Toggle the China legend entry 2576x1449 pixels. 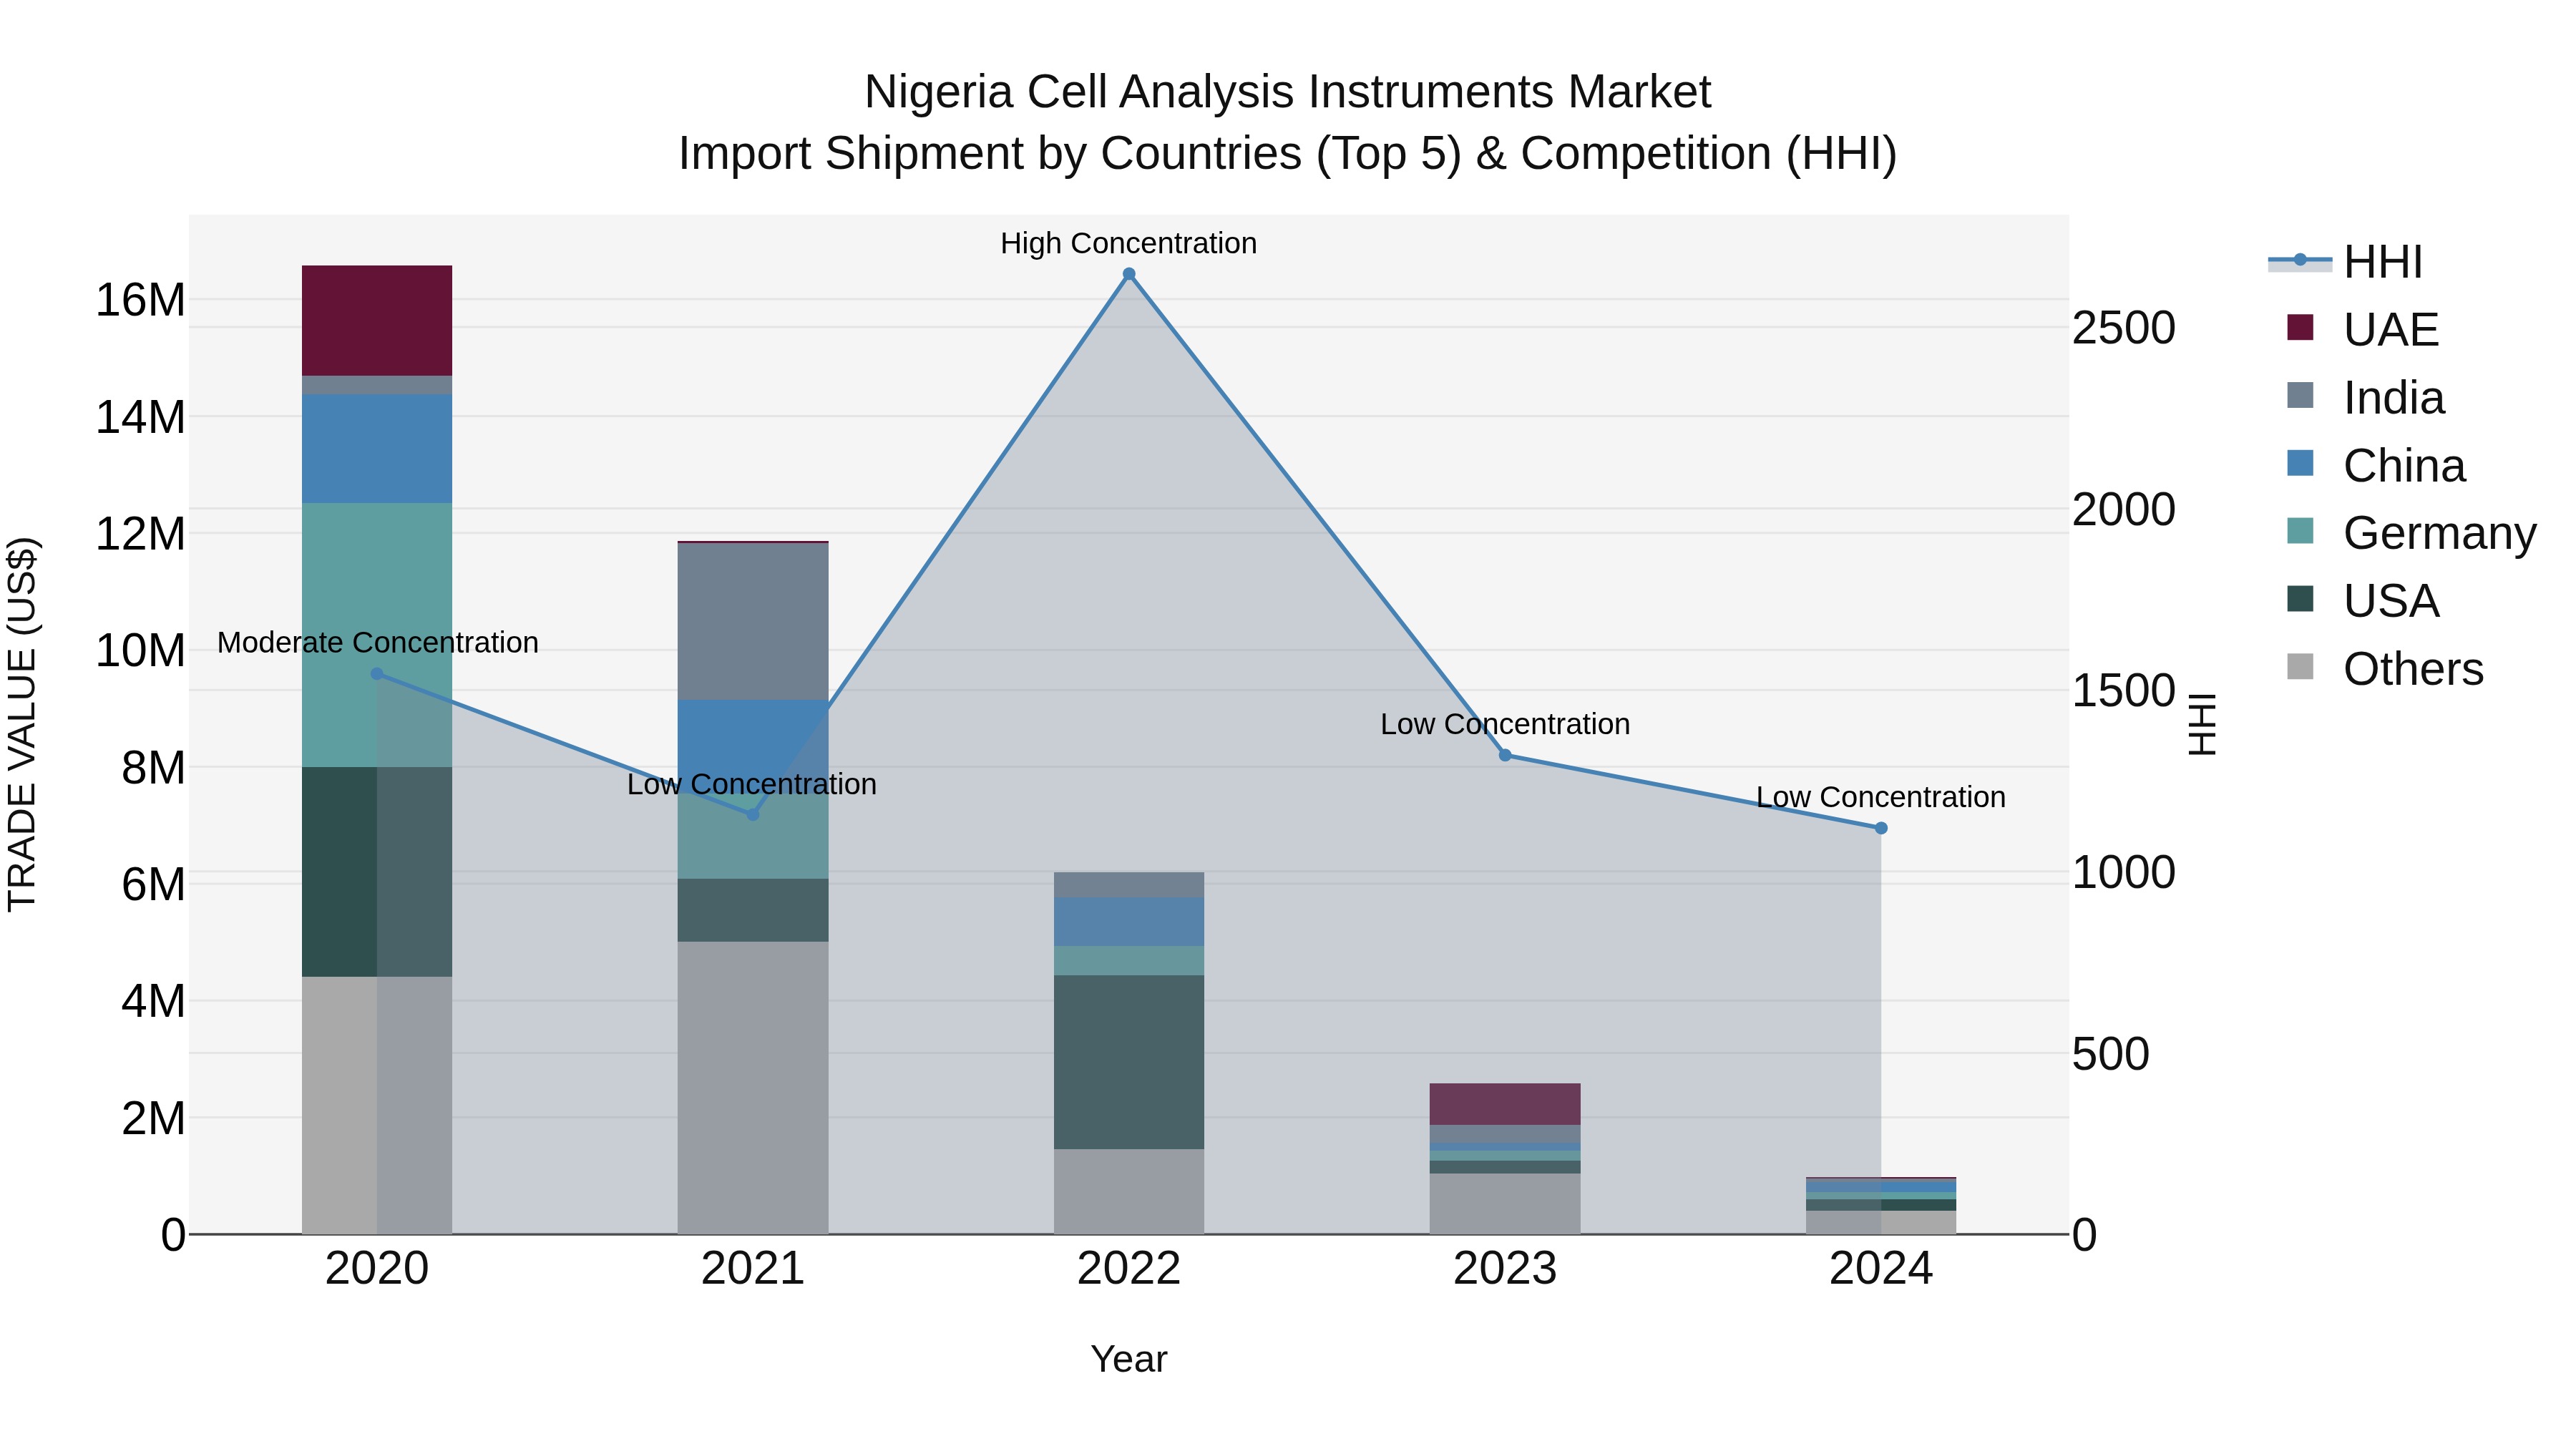pyautogui.click(x=2376, y=465)
